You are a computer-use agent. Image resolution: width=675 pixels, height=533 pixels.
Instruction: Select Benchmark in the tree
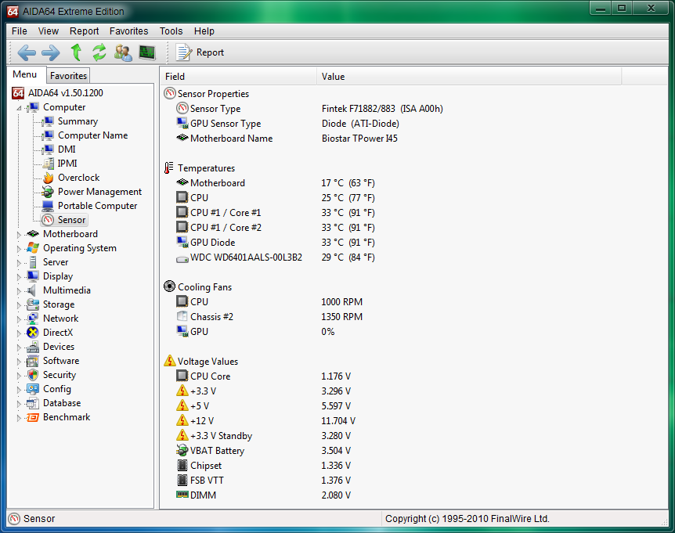(x=67, y=417)
